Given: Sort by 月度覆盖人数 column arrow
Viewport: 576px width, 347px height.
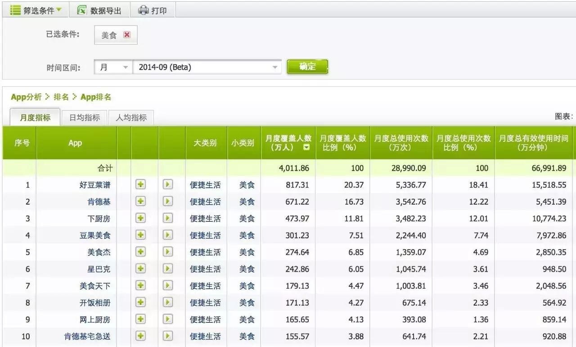Looking at the screenshot, I should click(306, 147).
